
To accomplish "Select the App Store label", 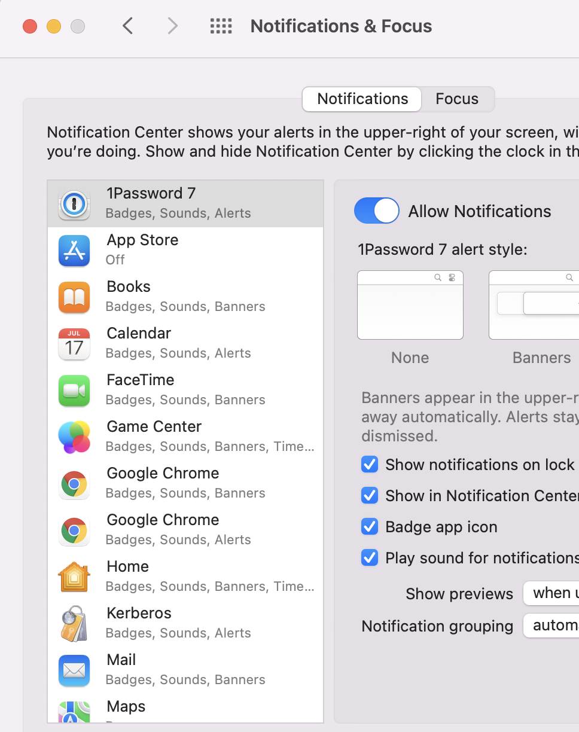I will click(142, 240).
